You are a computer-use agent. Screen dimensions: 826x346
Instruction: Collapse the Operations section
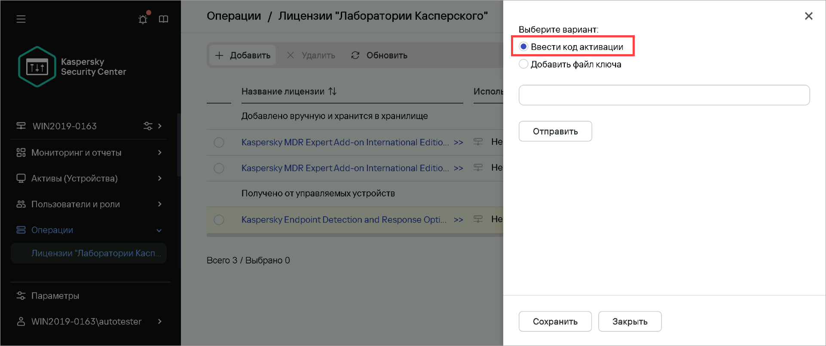pyautogui.click(x=159, y=230)
